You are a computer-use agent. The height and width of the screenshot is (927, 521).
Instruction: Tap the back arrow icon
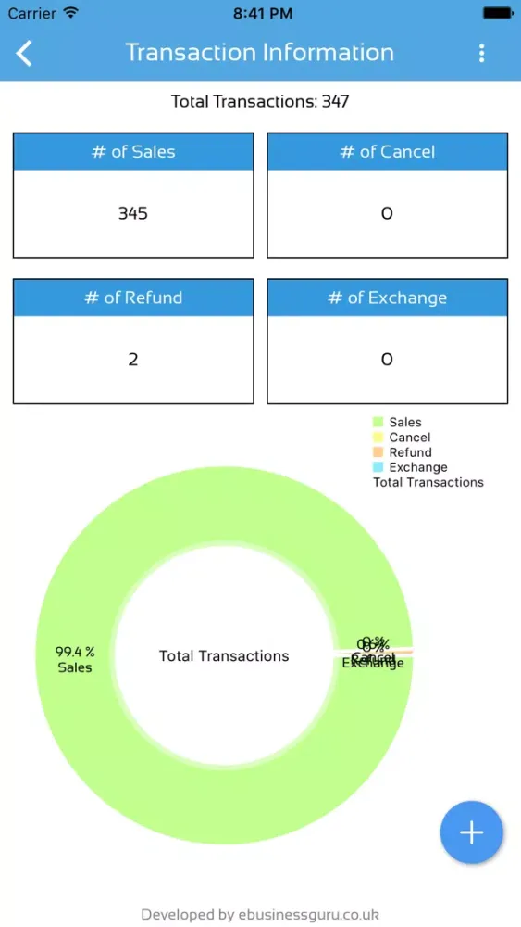click(x=24, y=53)
